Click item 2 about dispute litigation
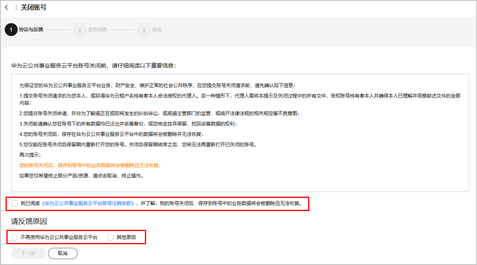The height and width of the screenshot is (265, 477). (159, 114)
